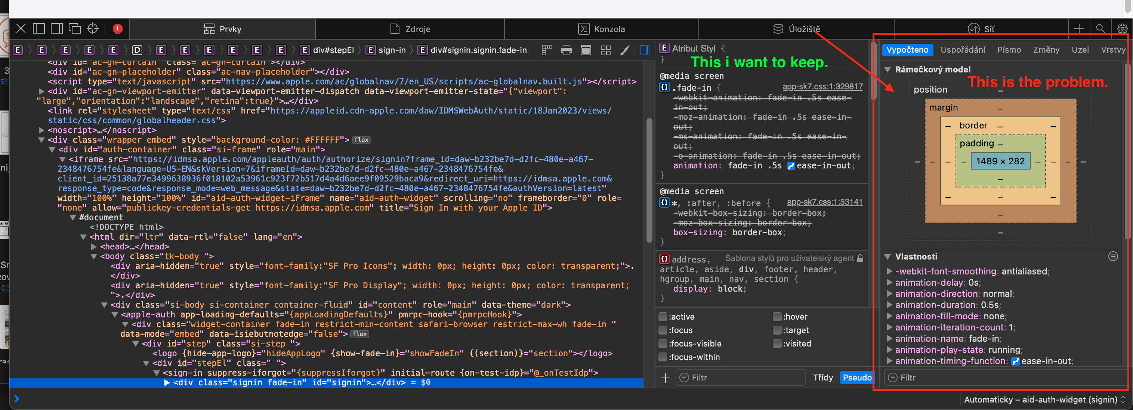This screenshot has width=1133, height=410.
Task: Expand the noscript element in DOM tree
Action: coord(41,130)
